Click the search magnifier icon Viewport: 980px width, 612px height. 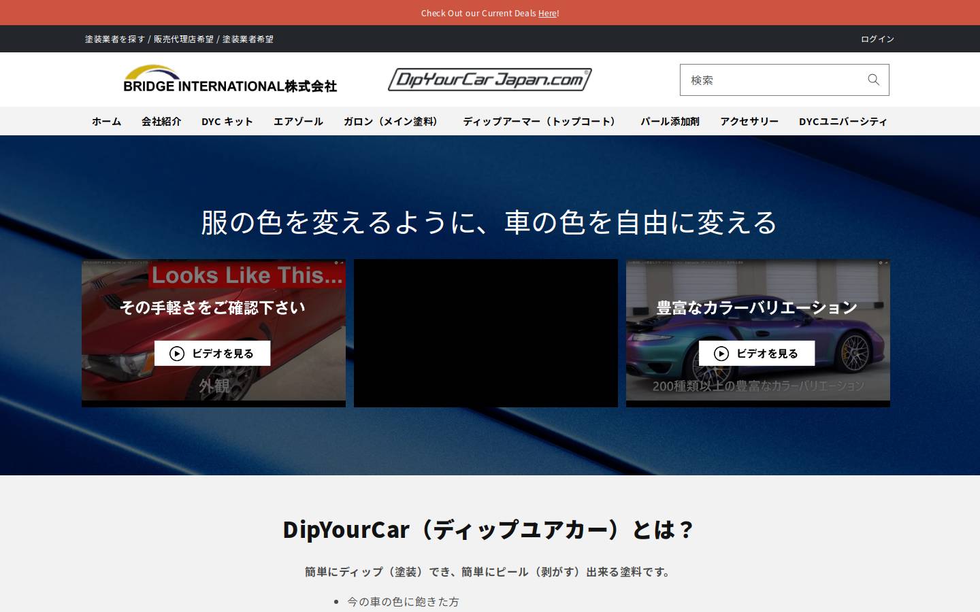click(874, 80)
